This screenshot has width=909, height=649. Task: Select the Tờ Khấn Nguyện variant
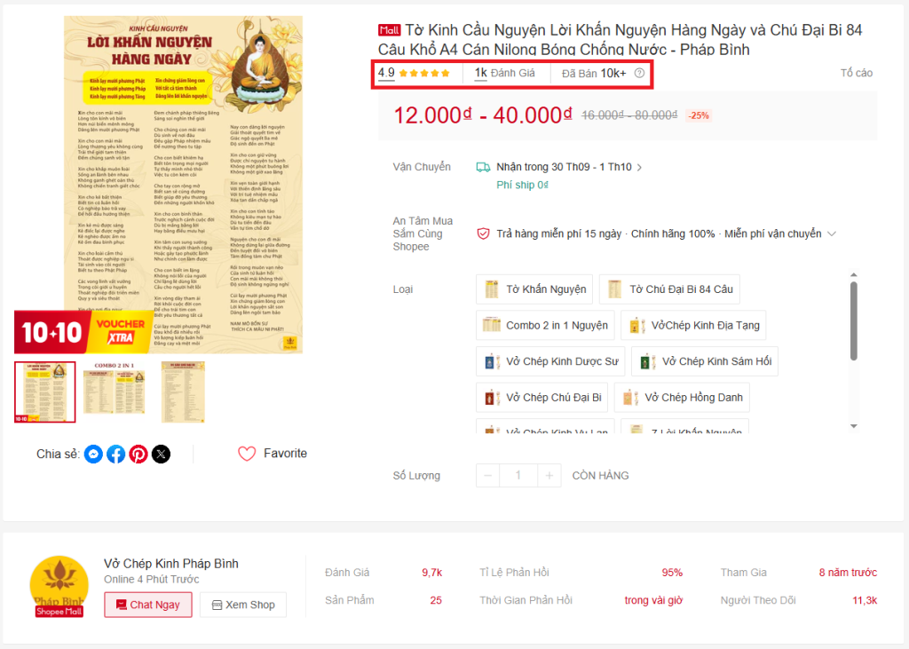pyautogui.click(x=534, y=289)
